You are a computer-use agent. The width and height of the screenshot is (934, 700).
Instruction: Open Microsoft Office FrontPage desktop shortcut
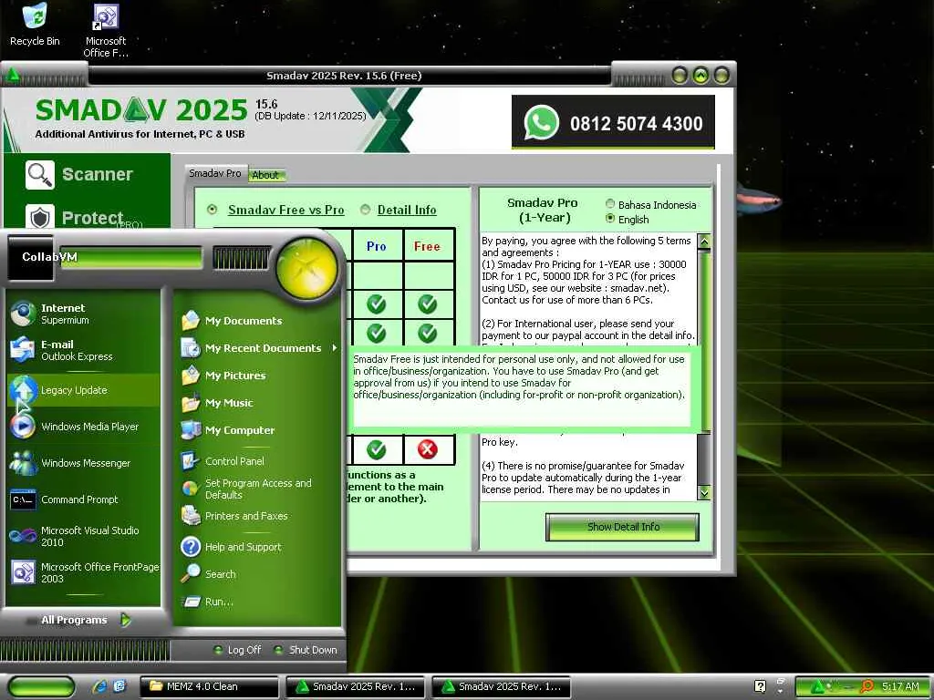coord(106,31)
